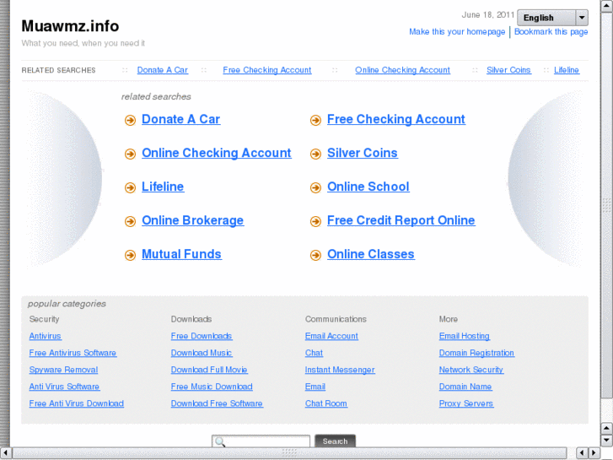
Task: Click orange arrow icon beside Online Brokerage
Action: 130,221
